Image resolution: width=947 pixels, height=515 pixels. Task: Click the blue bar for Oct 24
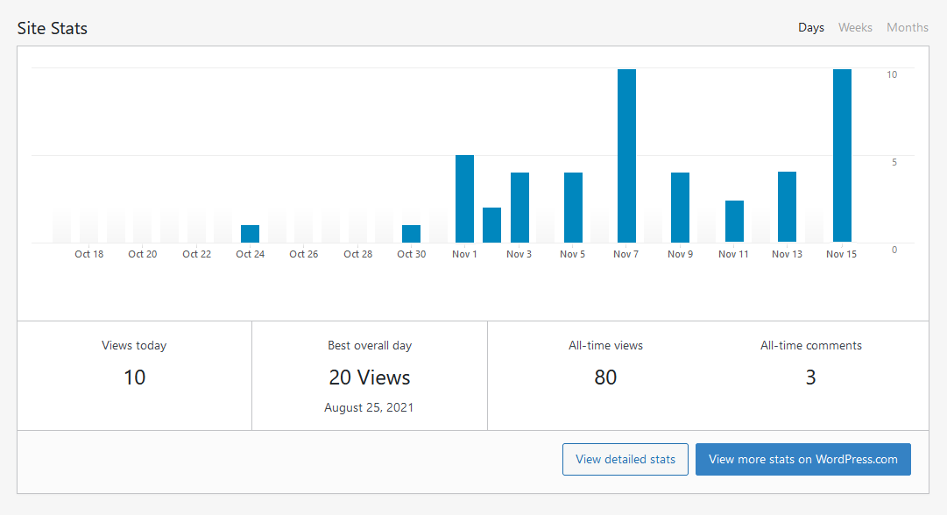(x=250, y=234)
